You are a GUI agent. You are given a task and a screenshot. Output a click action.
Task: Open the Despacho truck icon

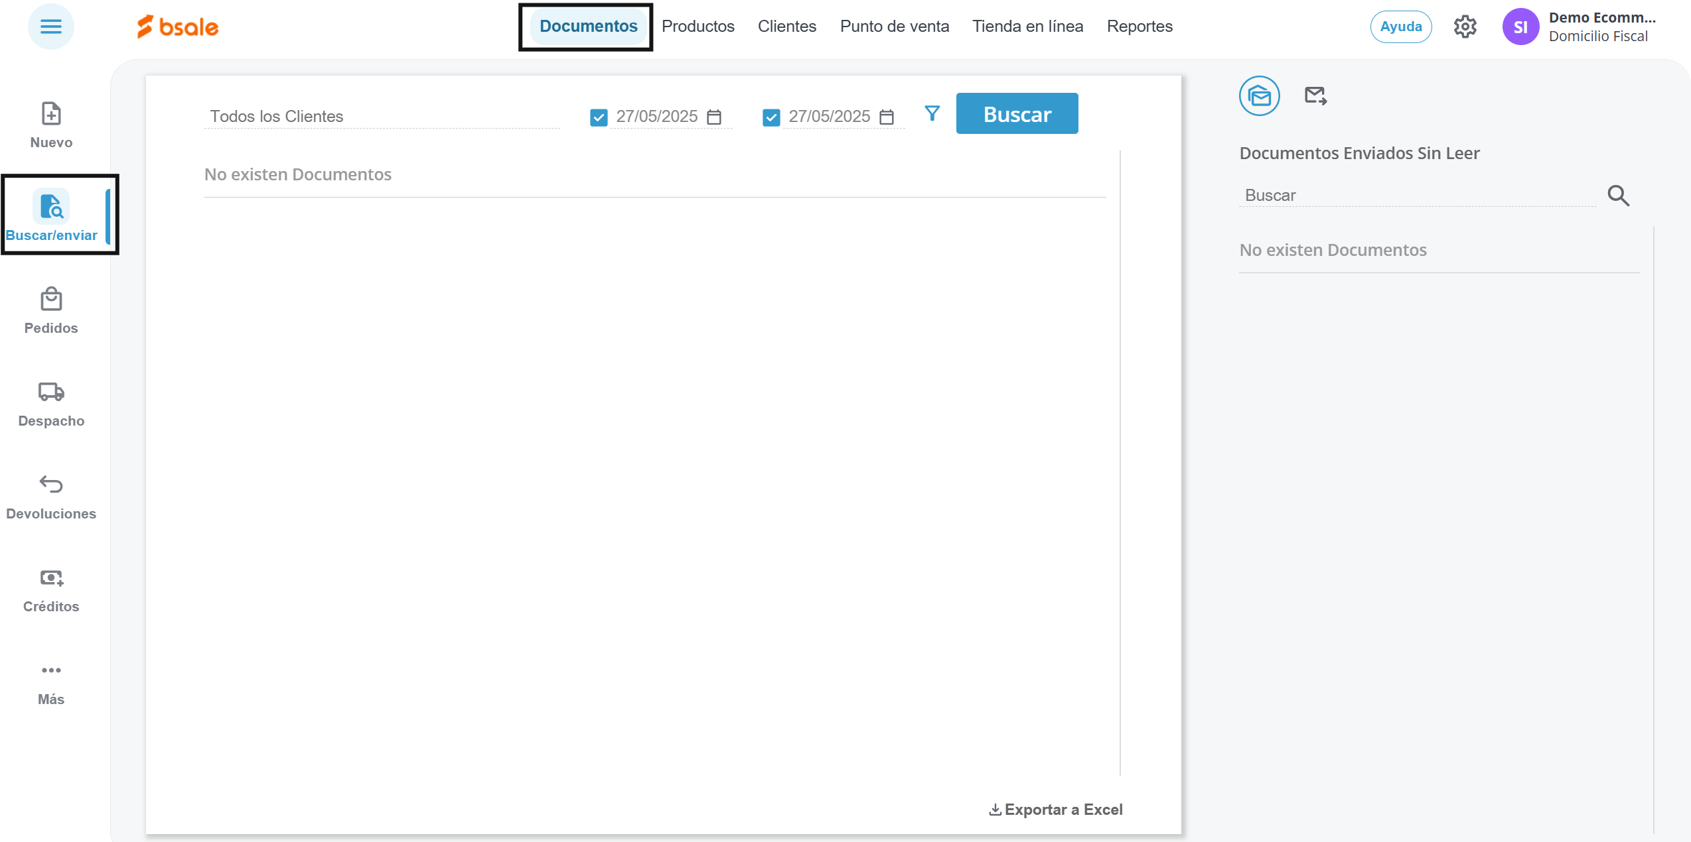(x=51, y=392)
